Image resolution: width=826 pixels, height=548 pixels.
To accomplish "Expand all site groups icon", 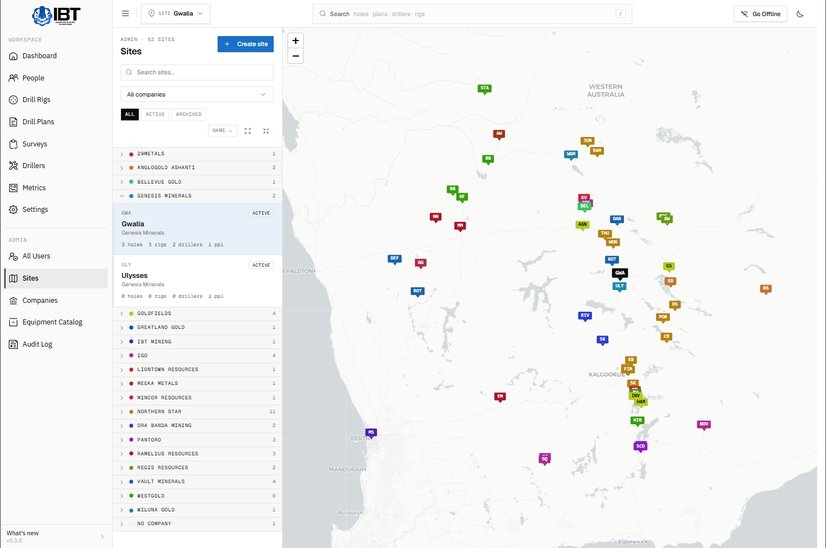I will coord(248,131).
